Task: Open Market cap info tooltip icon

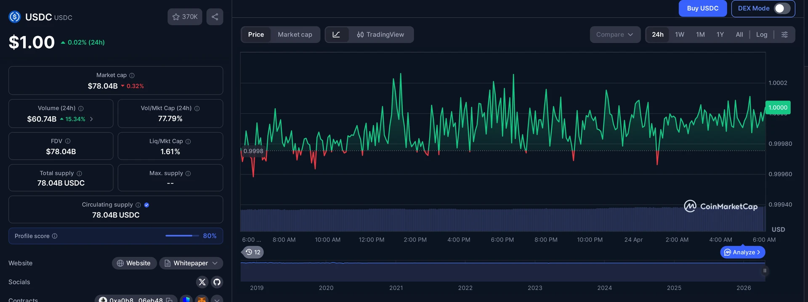Action: pyautogui.click(x=132, y=76)
